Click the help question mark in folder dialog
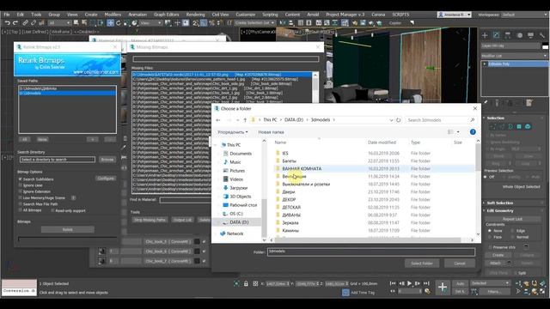Image resolution: width=550 pixels, height=309 pixels. [x=473, y=132]
